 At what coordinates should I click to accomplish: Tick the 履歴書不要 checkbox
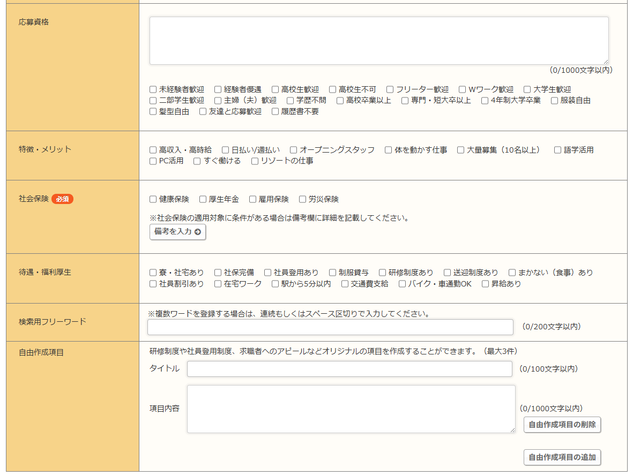coord(275,111)
